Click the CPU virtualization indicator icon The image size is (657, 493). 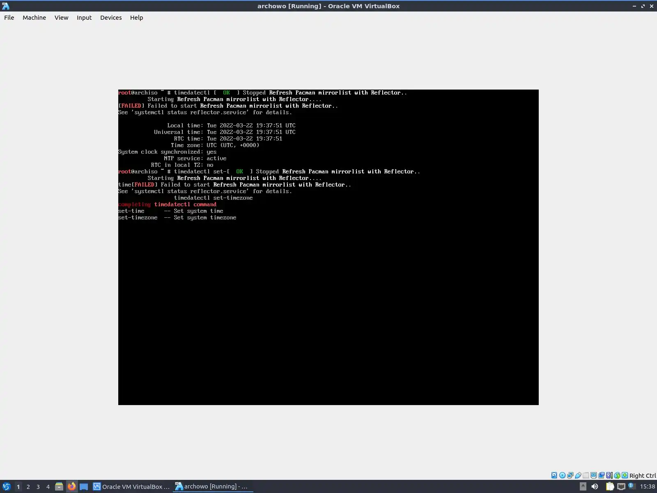tap(609, 475)
